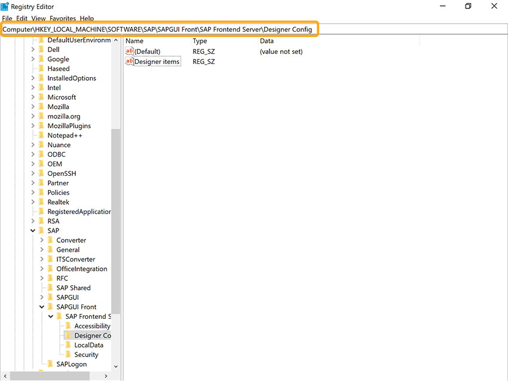
Task: Expand the RFC subkey
Action: 42,278
